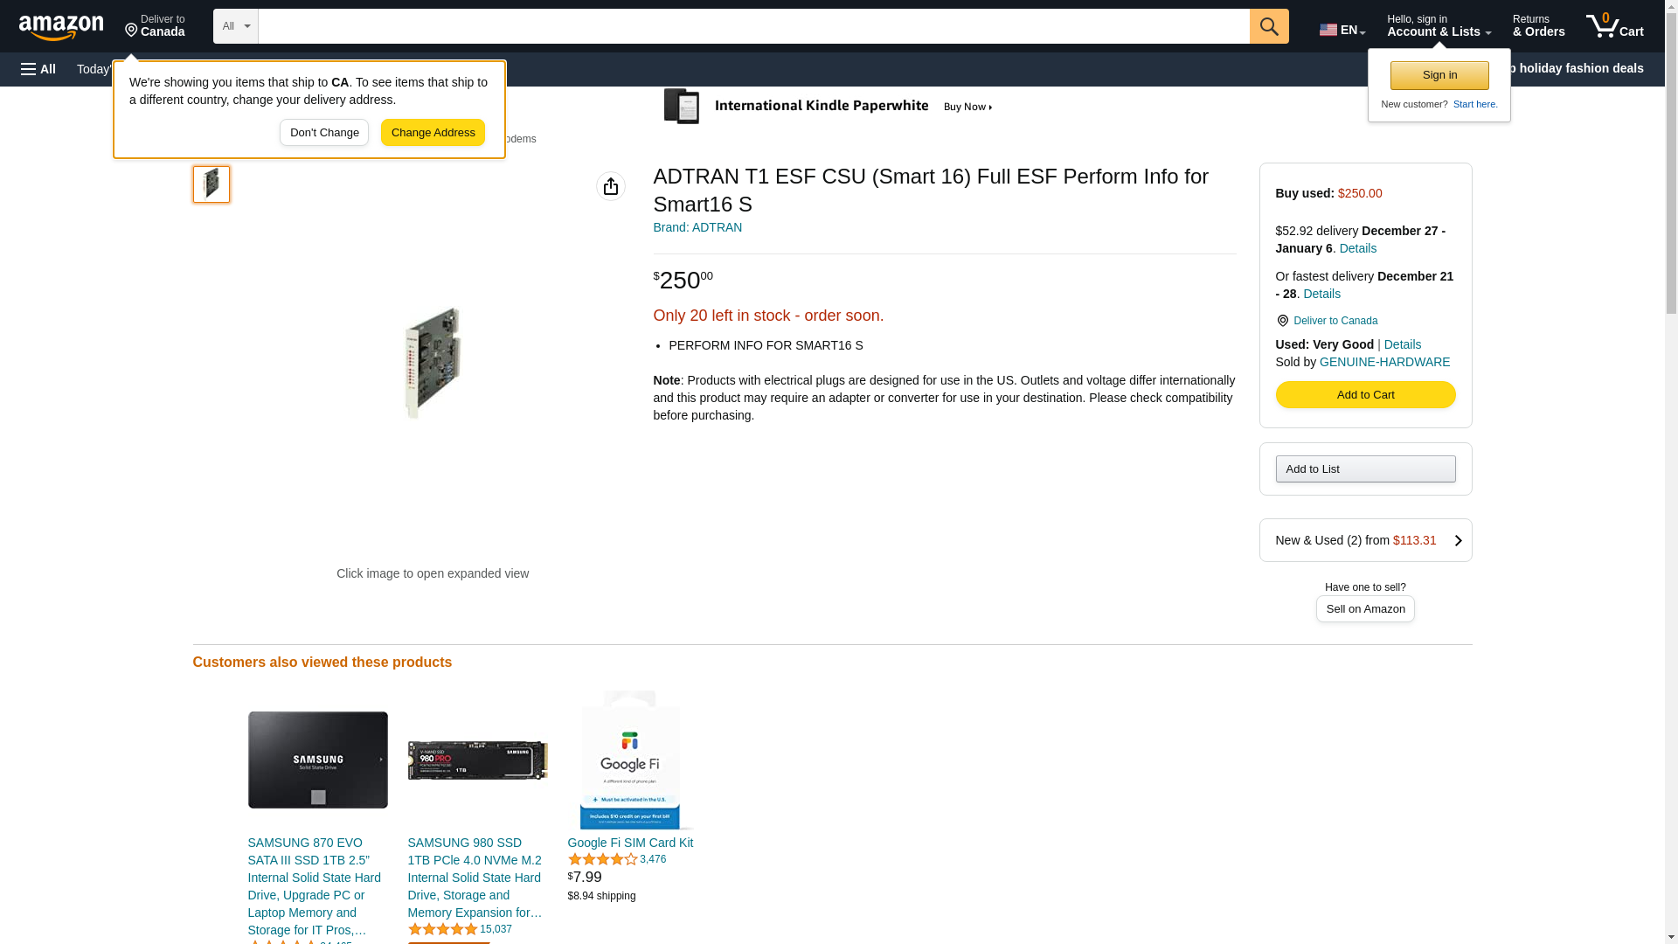Click the Change Address button
Image resolution: width=1678 pixels, height=944 pixels.
tap(433, 133)
